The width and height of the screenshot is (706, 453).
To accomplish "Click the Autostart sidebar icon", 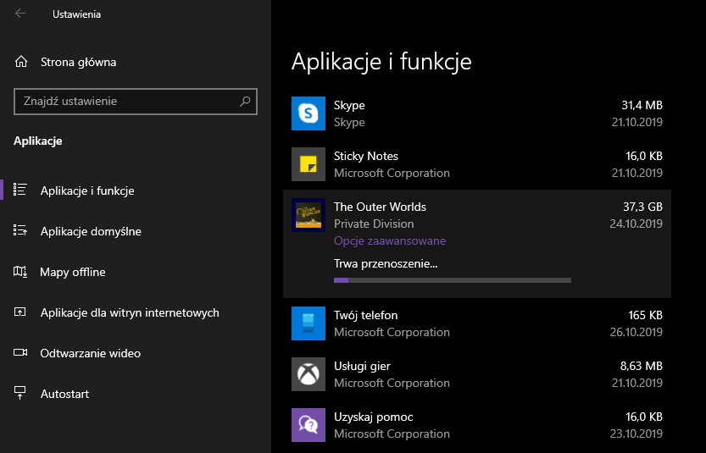I will pyautogui.click(x=20, y=393).
